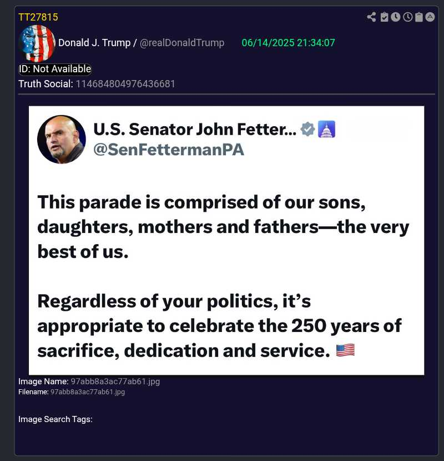Click the plain clipboard copy icon

pos(419,17)
